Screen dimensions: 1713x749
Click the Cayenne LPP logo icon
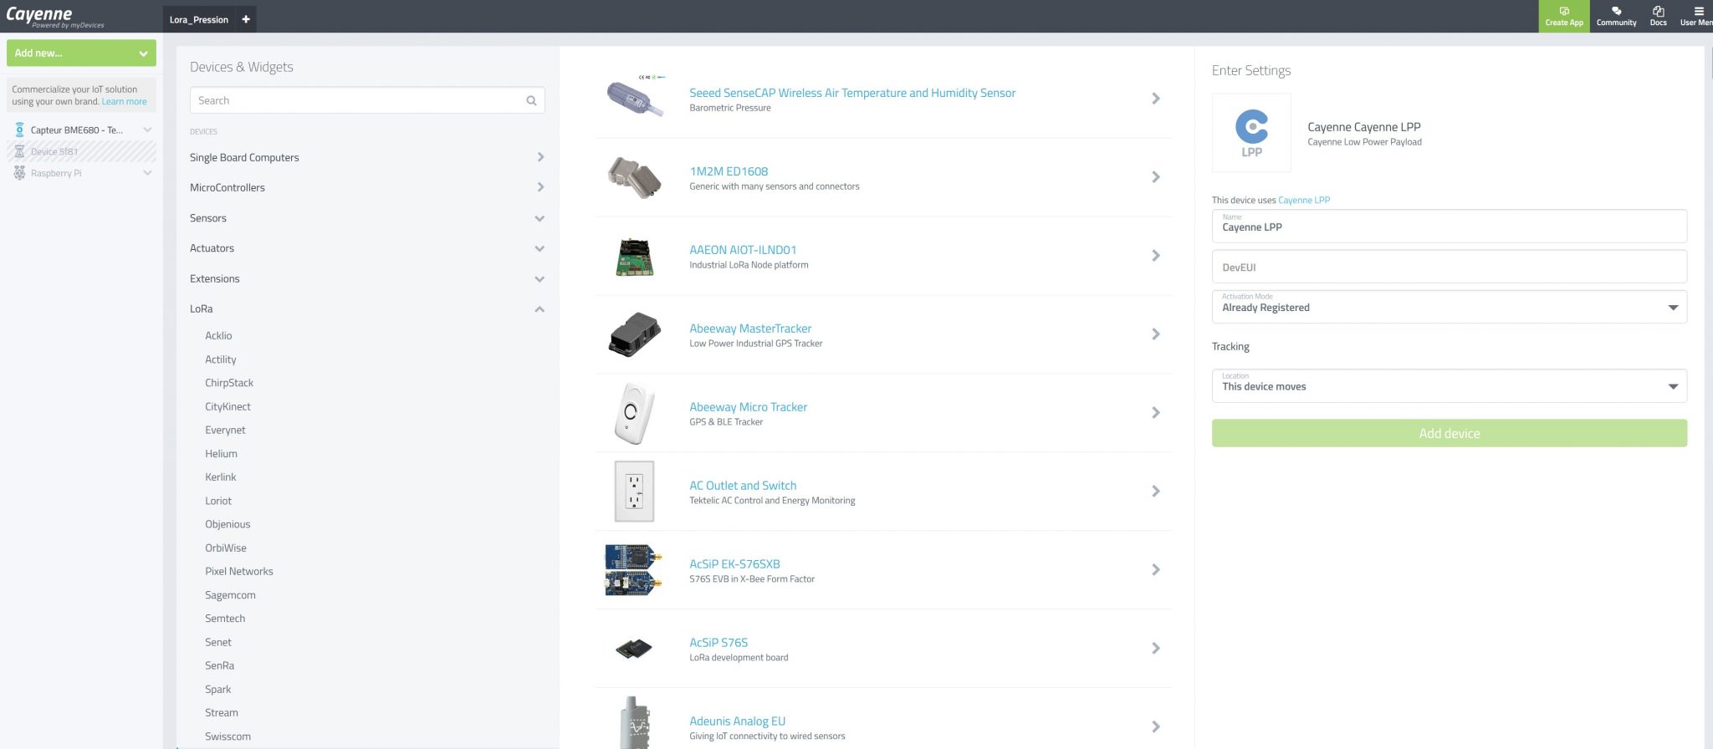click(1251, 133)
